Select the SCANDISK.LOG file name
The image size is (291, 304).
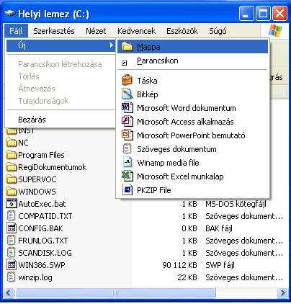pyautogui.click(x=45, y=253)
